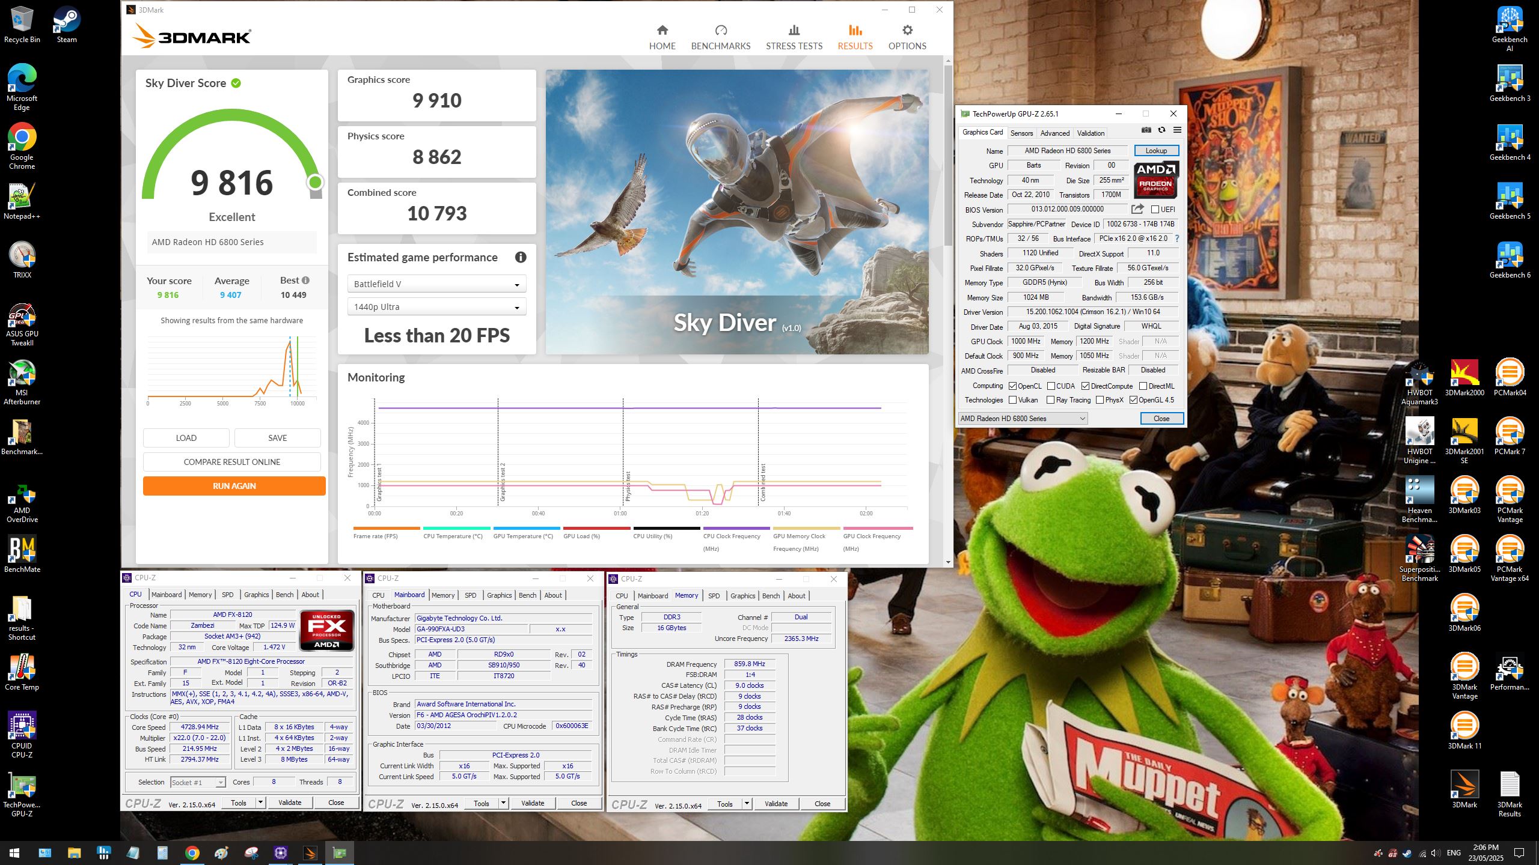This screenshot has width=1539, height=865.
Task: Expand Tools arrow in CPU-Z Mainboard window
Action: pyautogui.click(x=503, y=803)
